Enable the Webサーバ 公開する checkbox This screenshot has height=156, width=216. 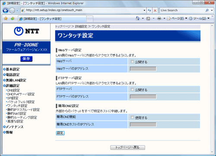[x=132, y=62]
